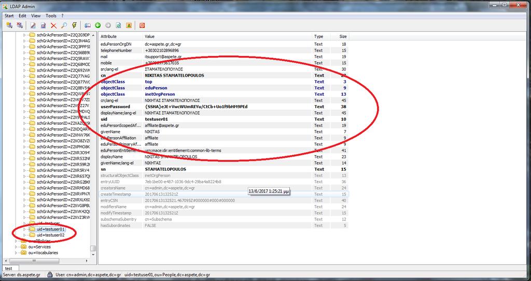The height and width of the screenshot is (281, 531).
Task: Click the Connect toolbar icon
Action: tap(9, 25)
